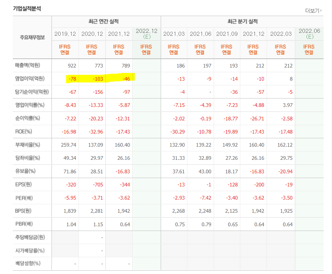Select the PER(배) row label
332x274 pixels.
pos(24,198)
